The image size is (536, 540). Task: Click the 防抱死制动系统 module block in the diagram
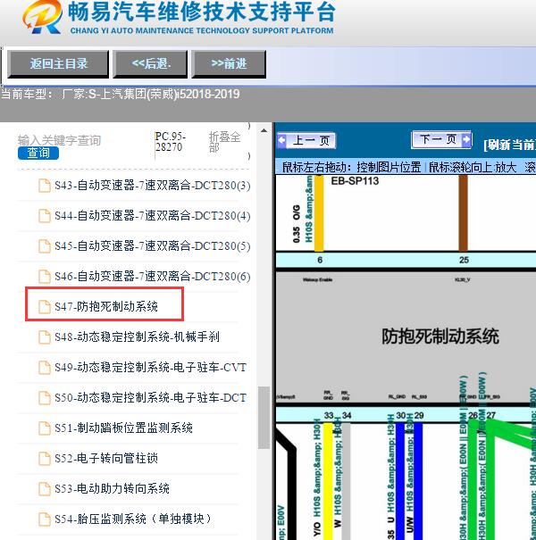(406, 336)
